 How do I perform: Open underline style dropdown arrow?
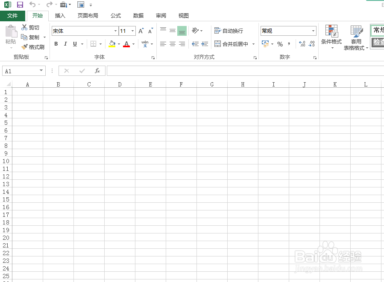tap(82, 44)
